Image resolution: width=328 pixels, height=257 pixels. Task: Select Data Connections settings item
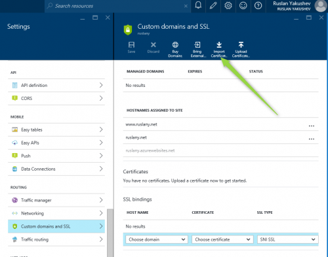pos(56,169)
